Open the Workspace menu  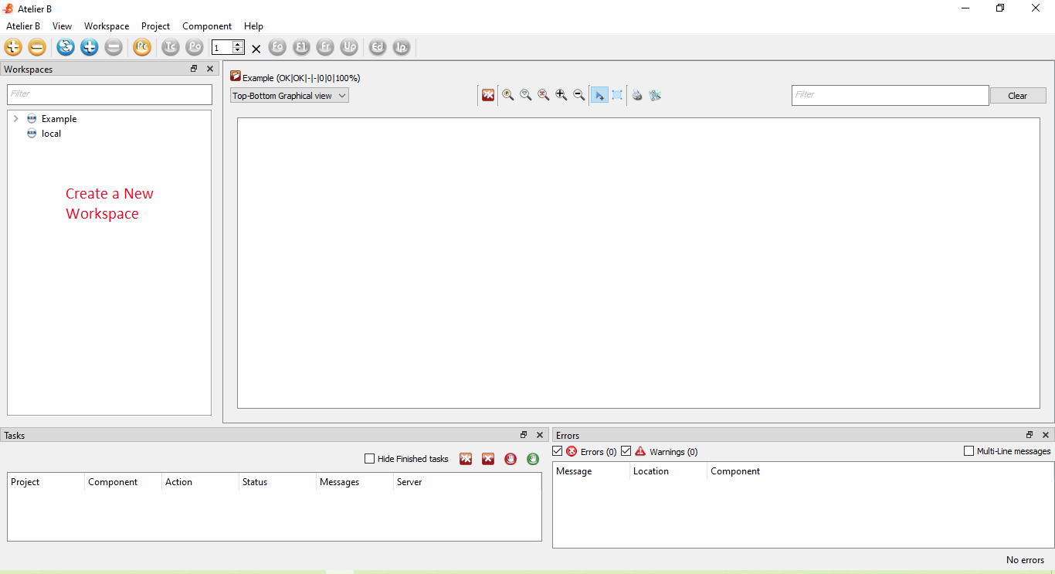(107, 26)
